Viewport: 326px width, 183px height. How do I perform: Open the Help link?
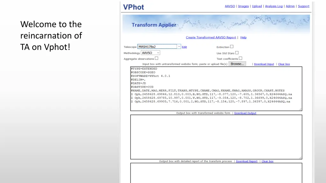tap(243, 37)
